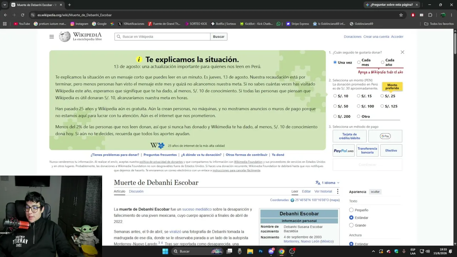
Task: Open the article's more options (three dots) menu
Action: [x=337, y=191]
